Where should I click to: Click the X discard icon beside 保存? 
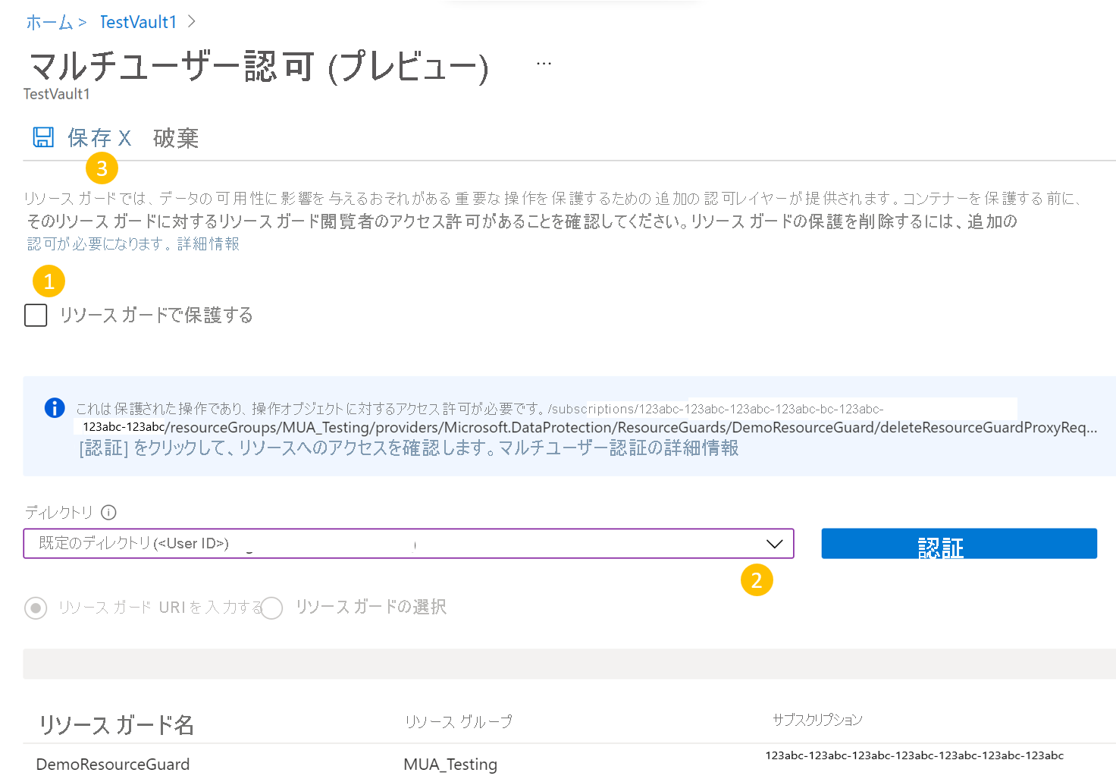[x=126, y=138]
